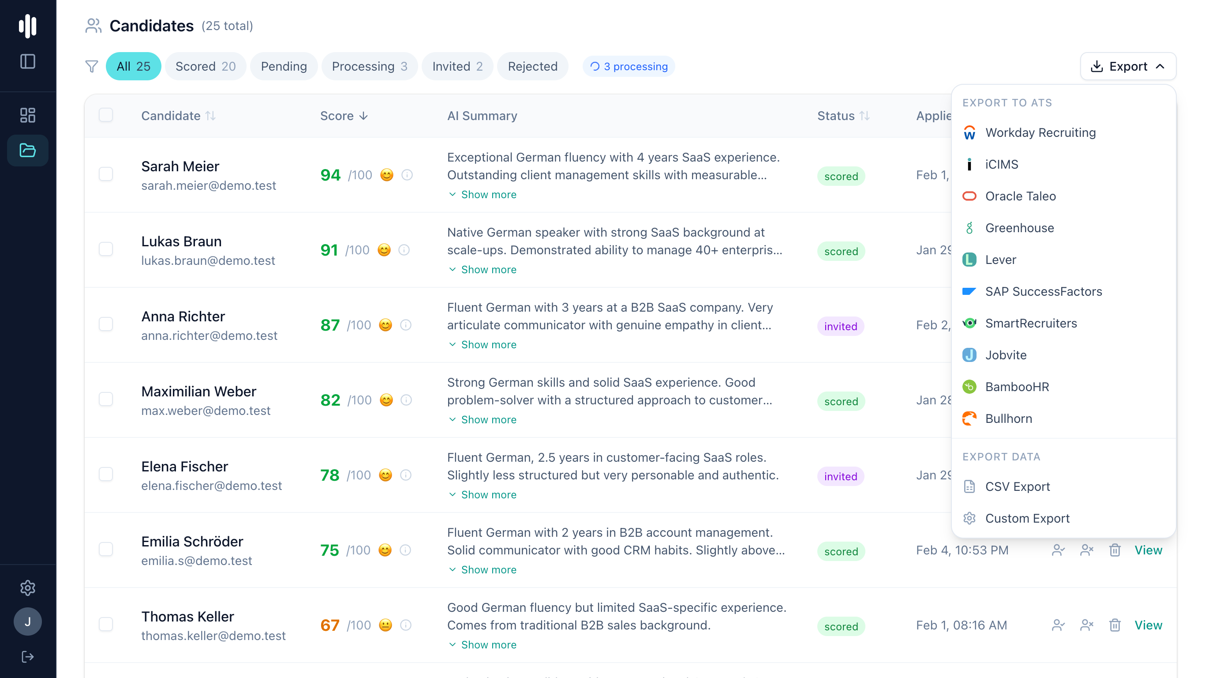Switch to the Scored filter tab
Screen dimensions: 1205x678
[206, 66]
